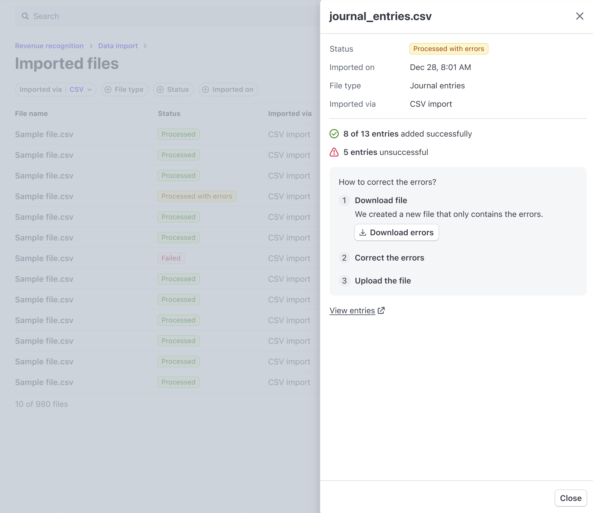
Task: Click the X to close journal_entries.csv panel
Action: (580, 16)
